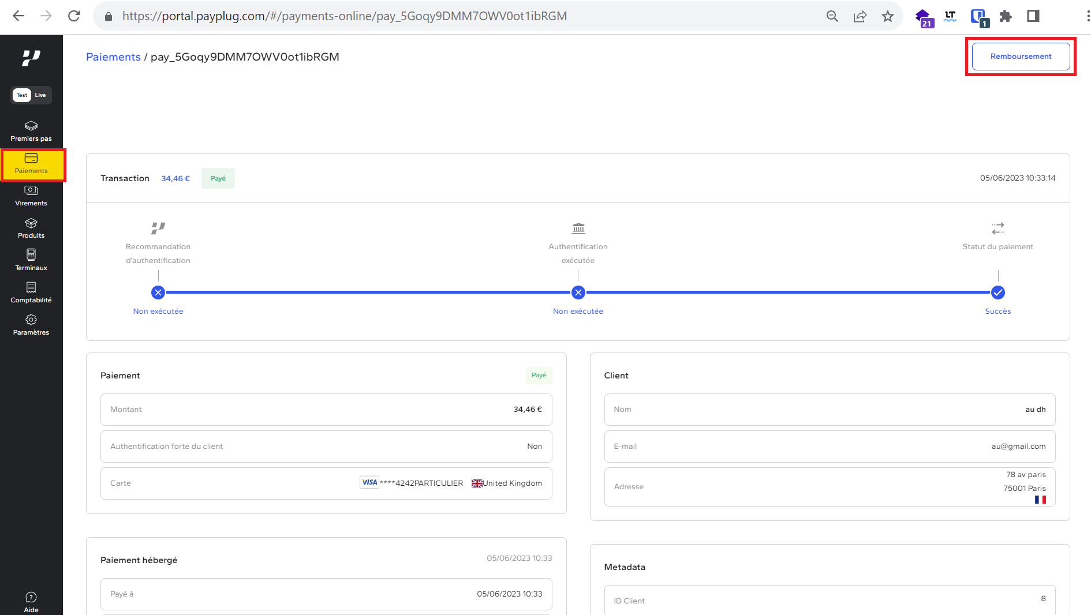1091x615 pixels.
Task: Open browser extensions puzzle icon
Action: click(x=1006, y=16)
